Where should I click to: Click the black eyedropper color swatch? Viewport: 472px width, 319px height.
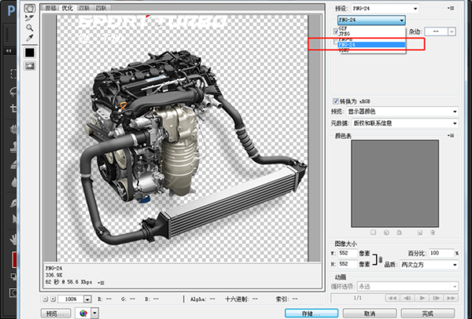[x=30, y=52]
